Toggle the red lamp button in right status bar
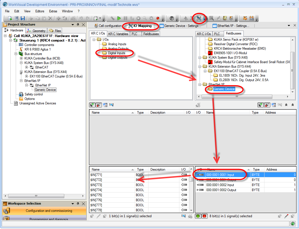Image resolution: width=299 pixels, height=229 pixels. click(204, 216)
